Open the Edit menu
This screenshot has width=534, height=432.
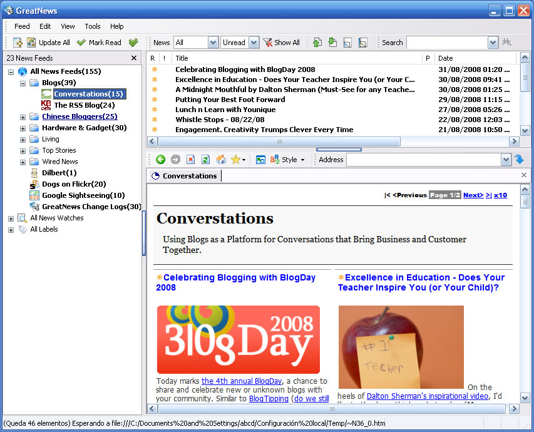tap(45, 26)
